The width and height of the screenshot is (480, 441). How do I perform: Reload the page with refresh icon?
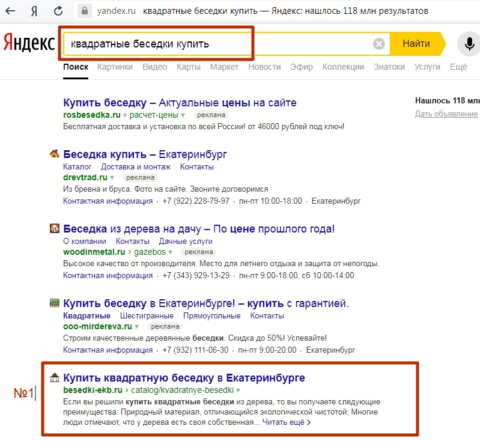click(58, 11)
